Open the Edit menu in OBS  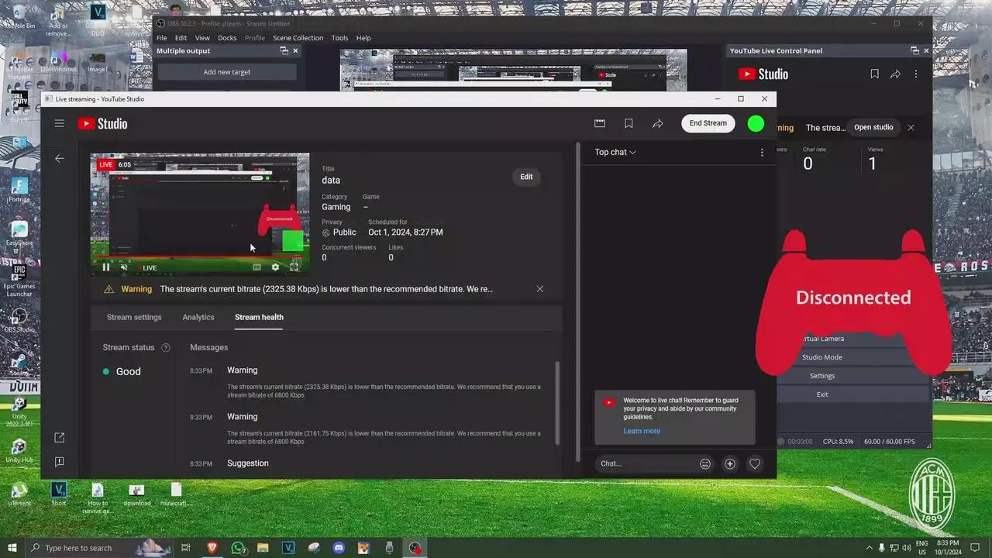point(181,38)
